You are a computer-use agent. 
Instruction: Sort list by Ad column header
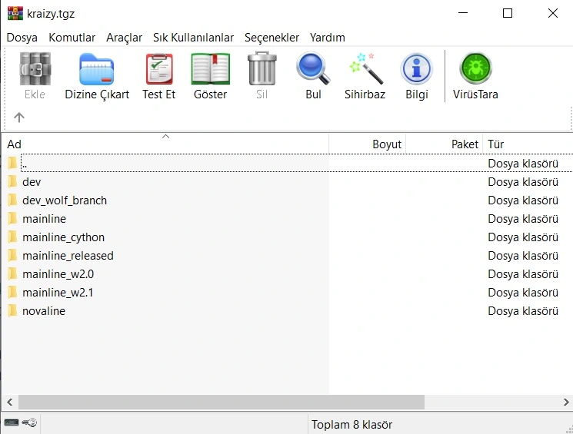(15, 144)
